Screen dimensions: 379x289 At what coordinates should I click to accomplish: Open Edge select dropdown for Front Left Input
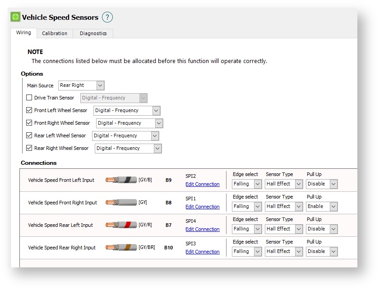pyautogui.click(x=247, y=184)
